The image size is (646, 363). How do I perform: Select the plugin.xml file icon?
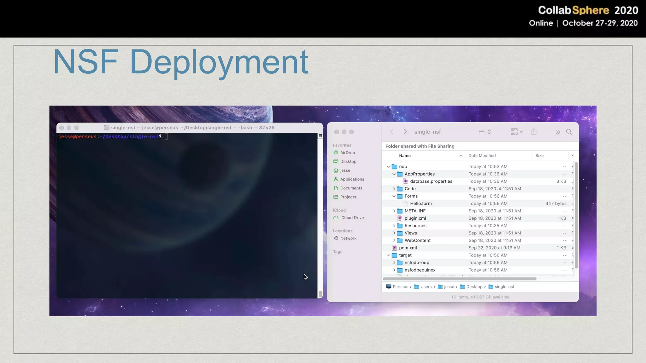400,218
